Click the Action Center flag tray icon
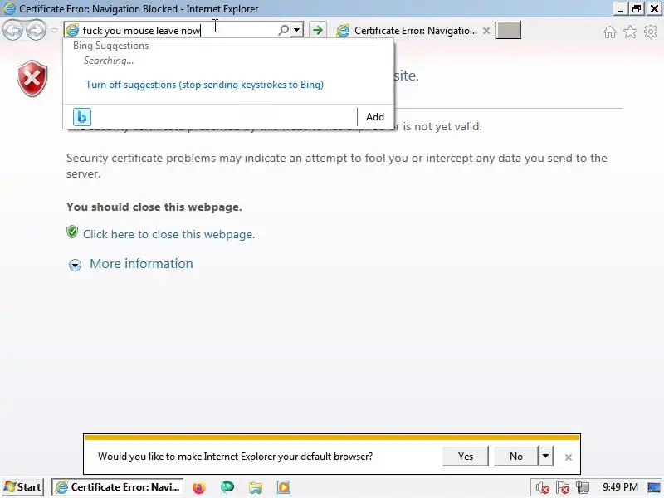664x498 pixels. coord(563,488)
